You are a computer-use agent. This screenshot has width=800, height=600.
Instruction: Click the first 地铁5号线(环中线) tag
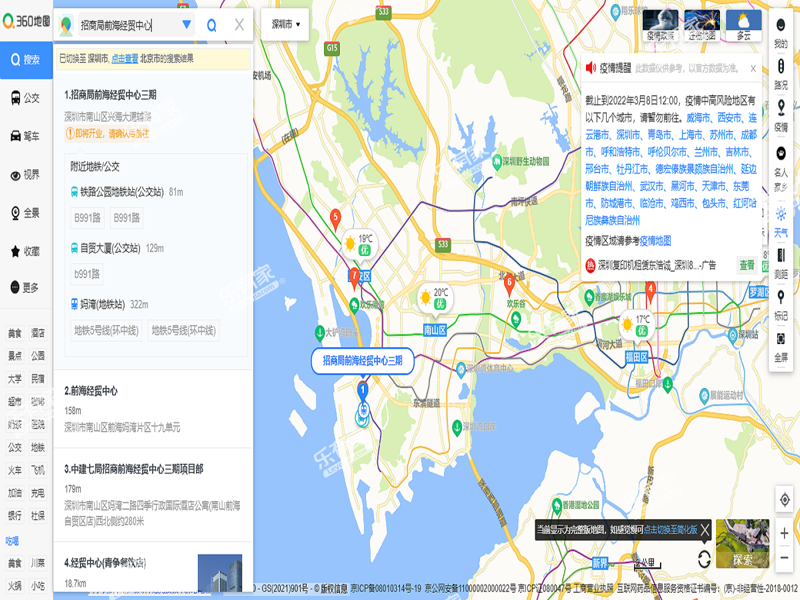click(107, 330)
